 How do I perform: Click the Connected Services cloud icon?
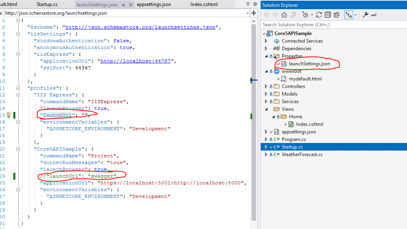coord(277,41)
